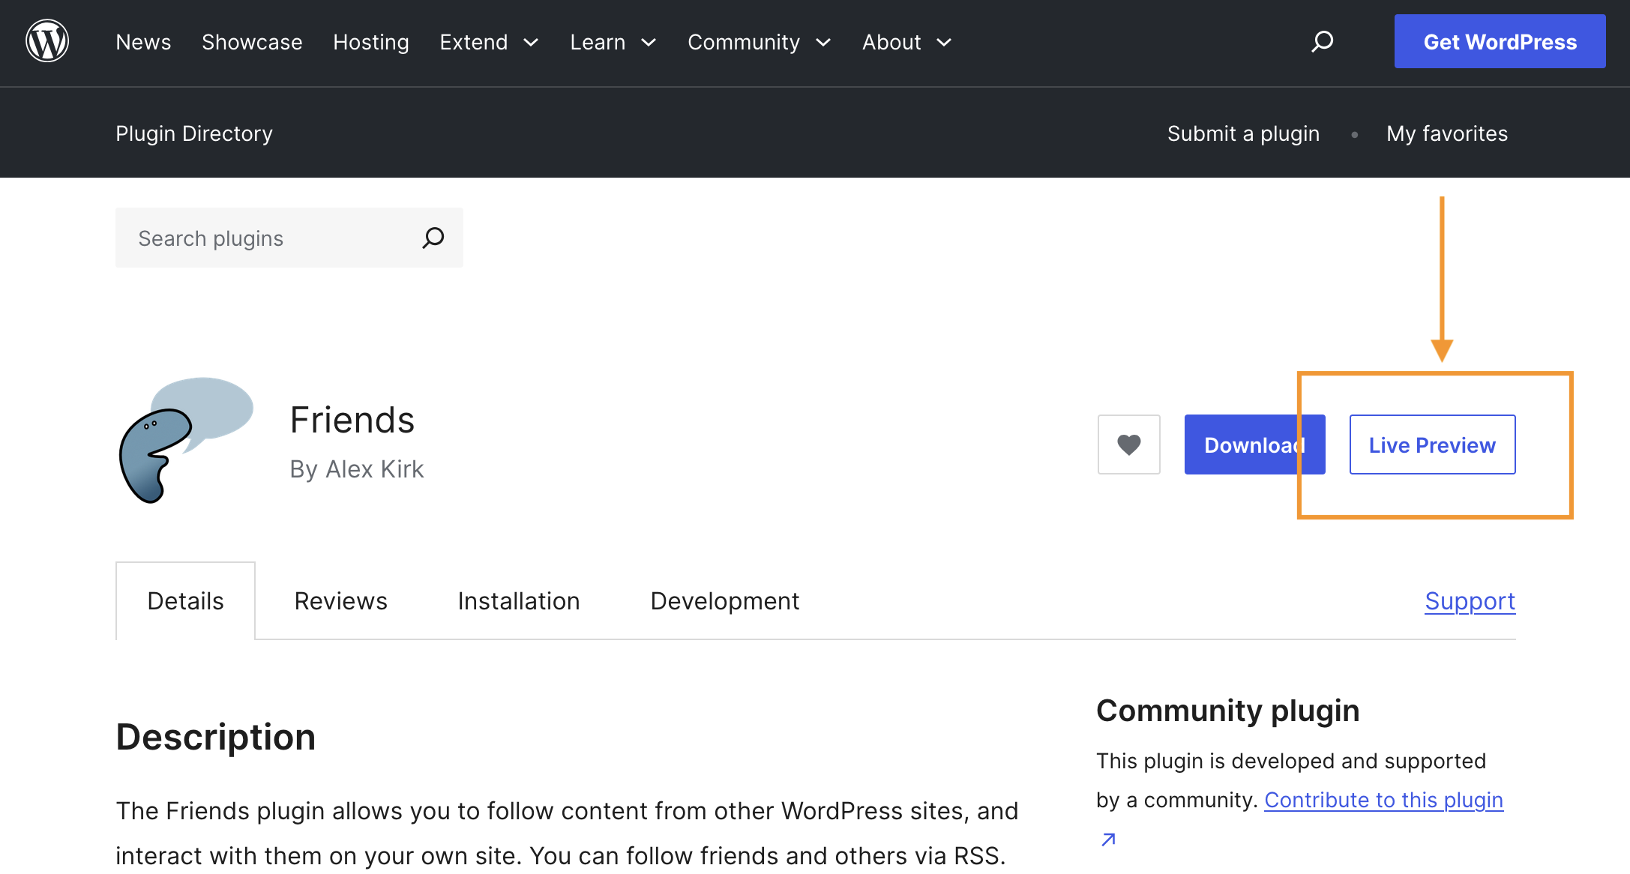1630x874 pixels.
Task: Click the Get WordPress button
Action: (x=1500, y=41)
